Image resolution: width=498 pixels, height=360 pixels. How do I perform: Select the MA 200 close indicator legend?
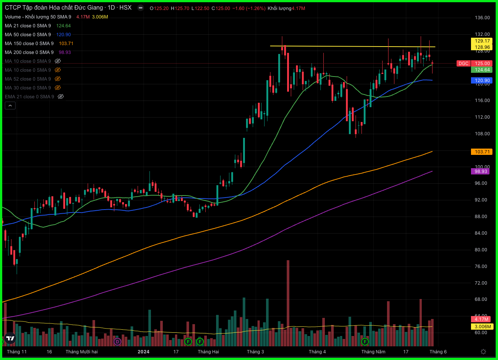pos(29,52)
